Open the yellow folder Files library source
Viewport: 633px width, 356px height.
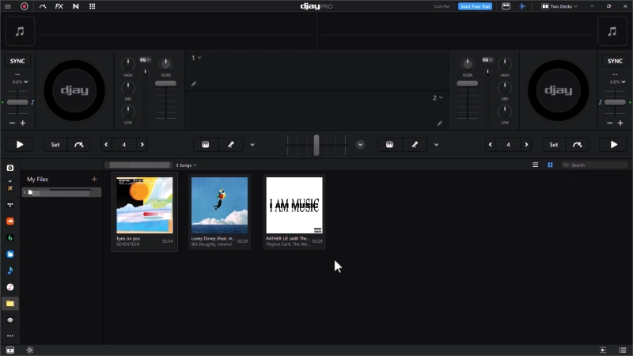(10, 304)
